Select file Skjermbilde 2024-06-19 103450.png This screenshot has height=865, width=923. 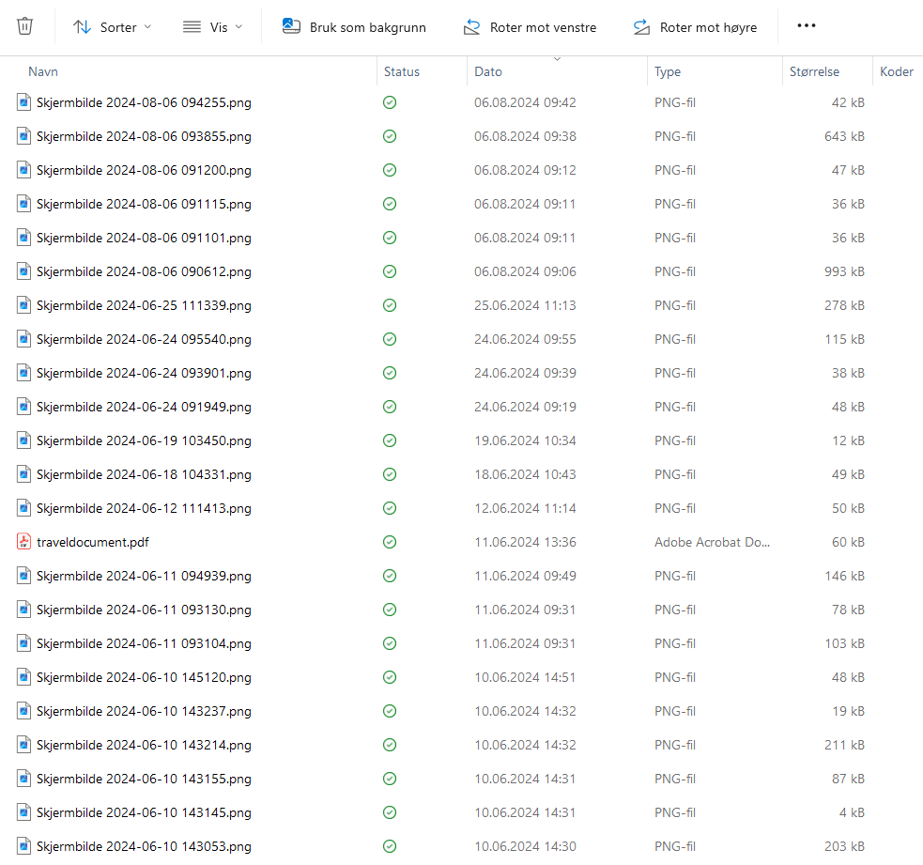coord(144,440)
